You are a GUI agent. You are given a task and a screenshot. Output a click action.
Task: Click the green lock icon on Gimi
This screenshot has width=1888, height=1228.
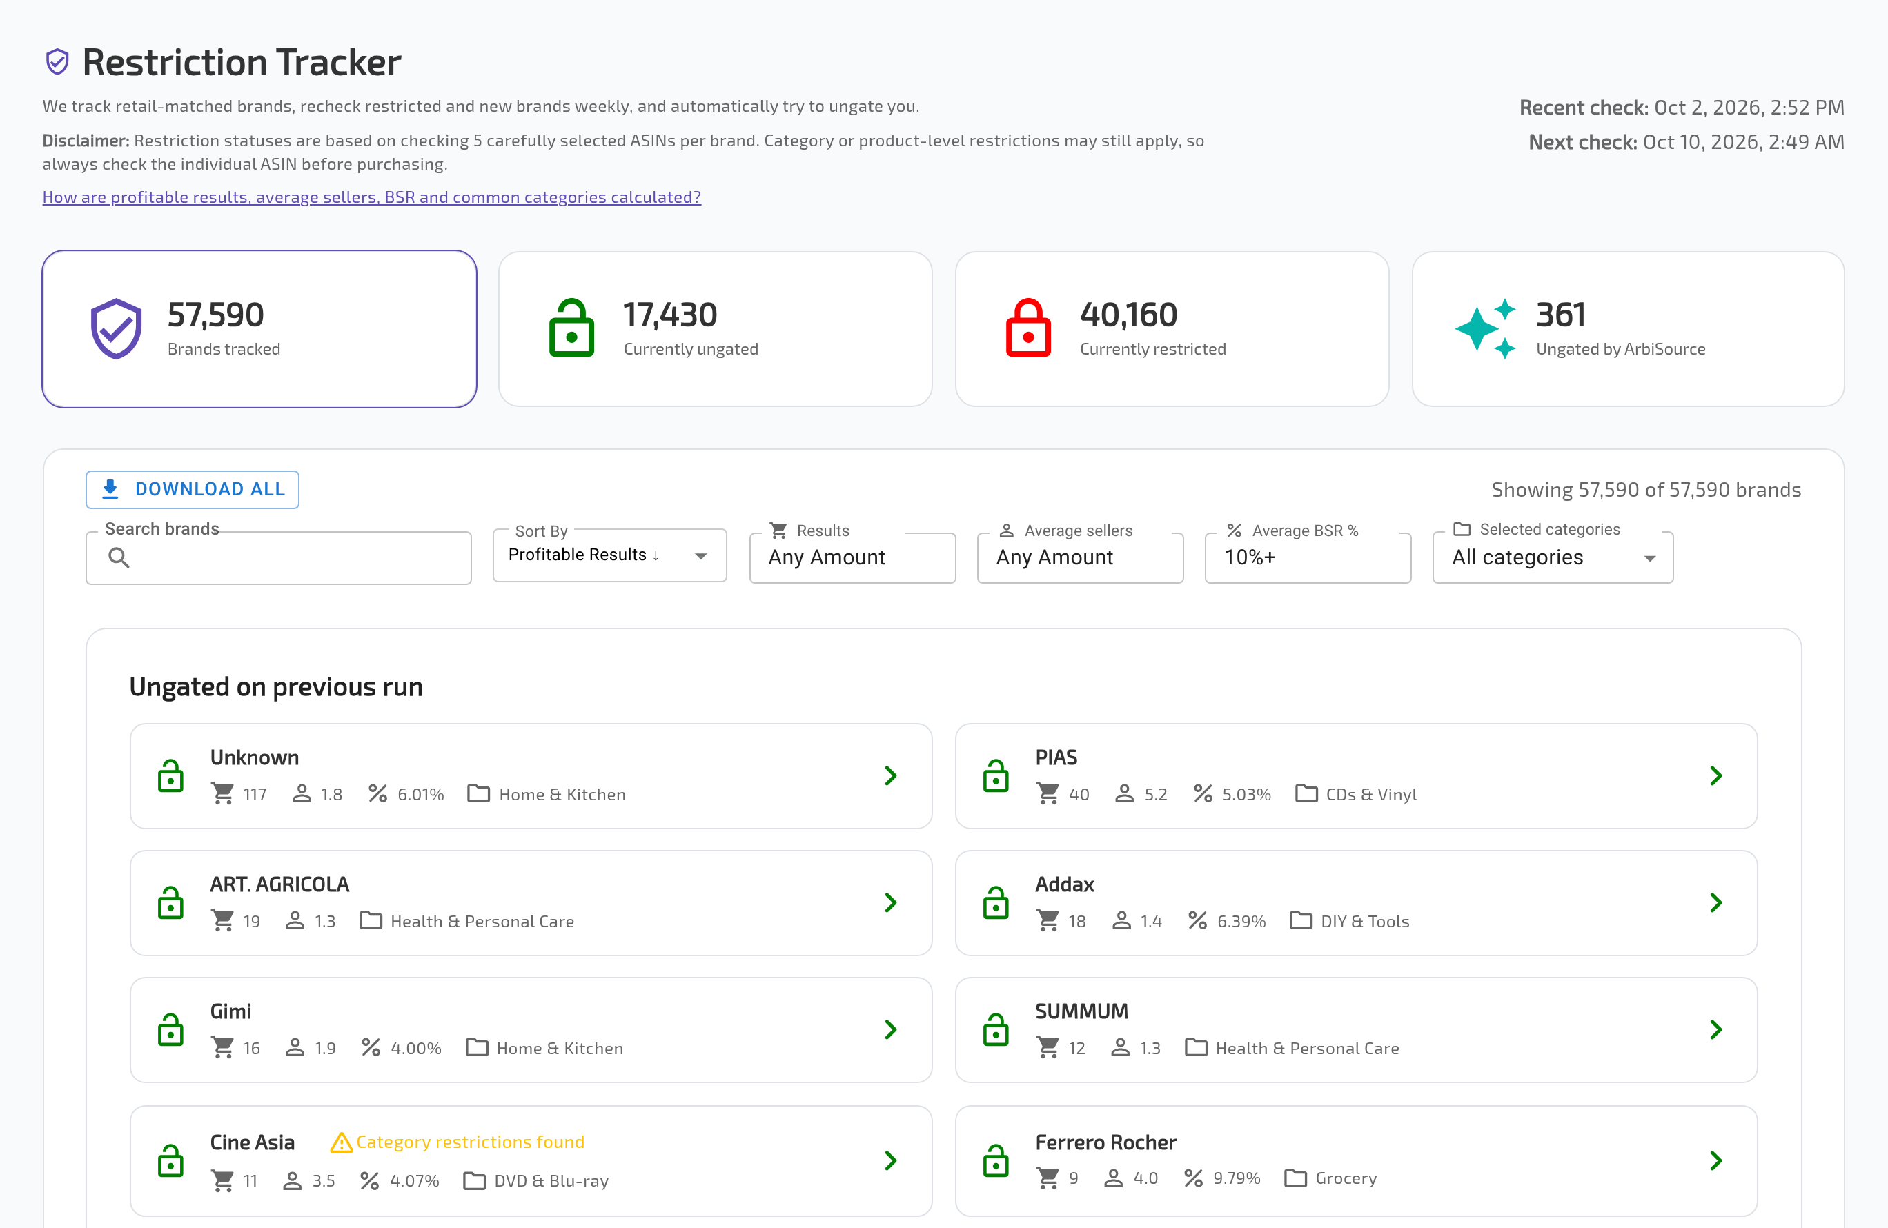coord(170,1030)
